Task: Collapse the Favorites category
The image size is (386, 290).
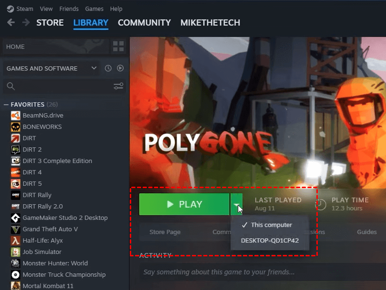Action: click(6, 105)
